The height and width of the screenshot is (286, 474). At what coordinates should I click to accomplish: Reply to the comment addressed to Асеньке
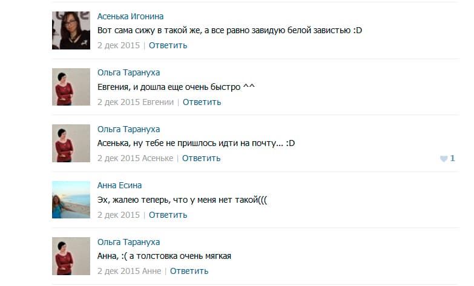tap(201, 158)
